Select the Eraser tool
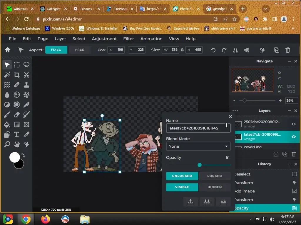The height and width of the screenshot is (225, 301). click(17, 115)
